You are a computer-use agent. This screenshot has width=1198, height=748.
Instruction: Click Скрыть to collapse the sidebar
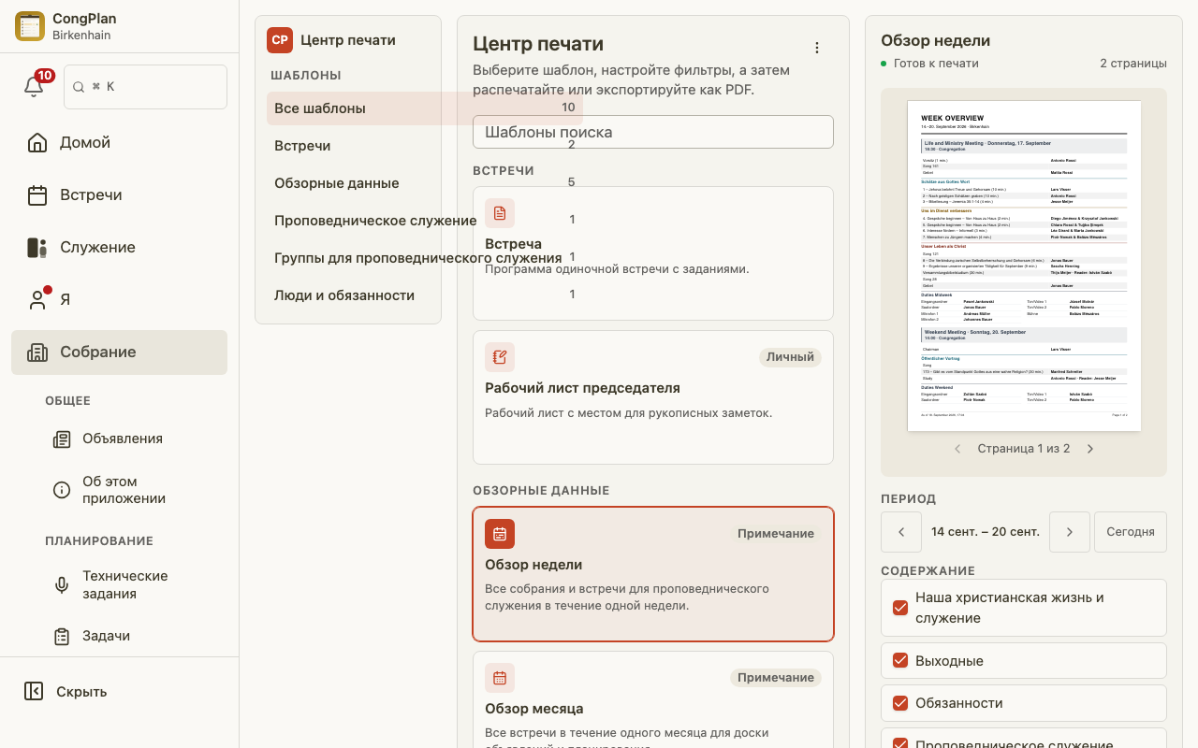[x=119, y=692]
